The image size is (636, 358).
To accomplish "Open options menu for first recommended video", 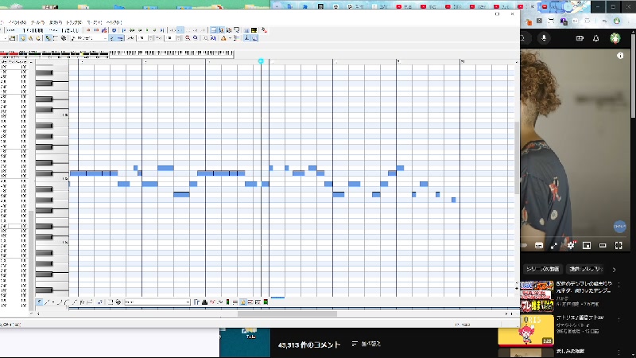I will pos(619,286).
